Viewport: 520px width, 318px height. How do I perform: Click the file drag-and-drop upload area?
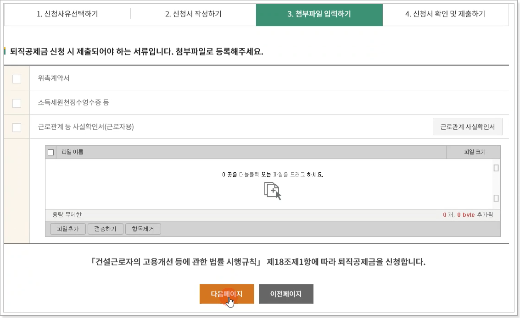[x=271, y=183]
